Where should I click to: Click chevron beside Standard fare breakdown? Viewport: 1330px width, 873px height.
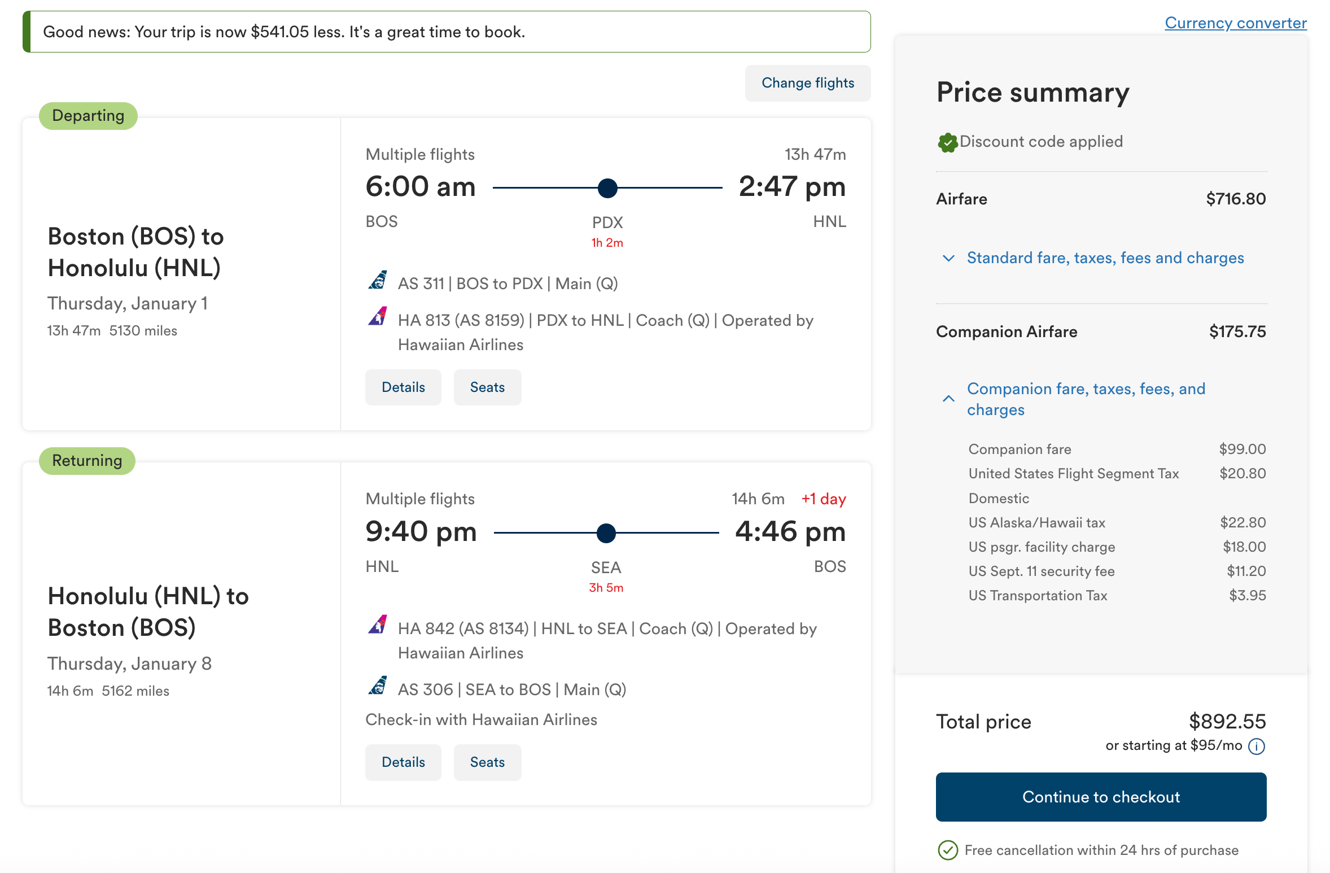coord(949,258)
